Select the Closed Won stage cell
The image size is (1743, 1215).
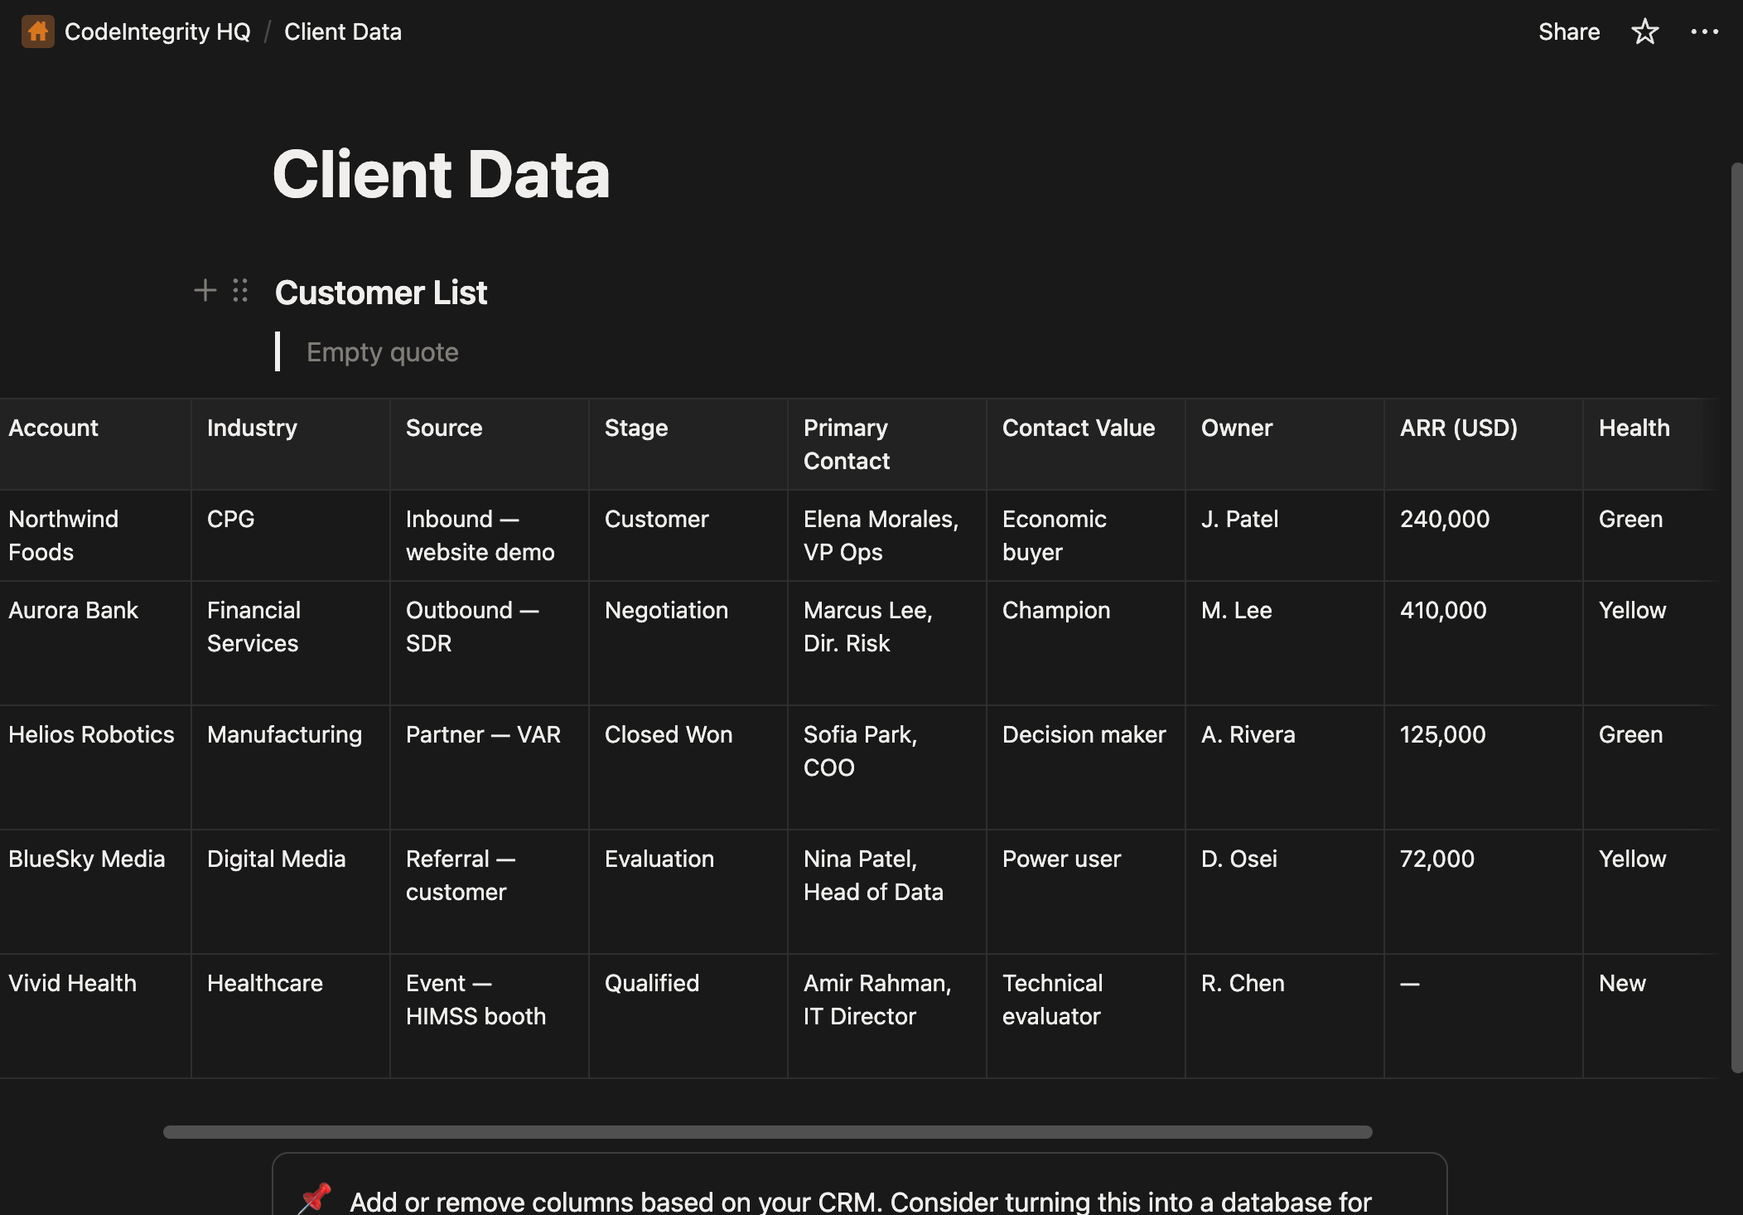668,735
